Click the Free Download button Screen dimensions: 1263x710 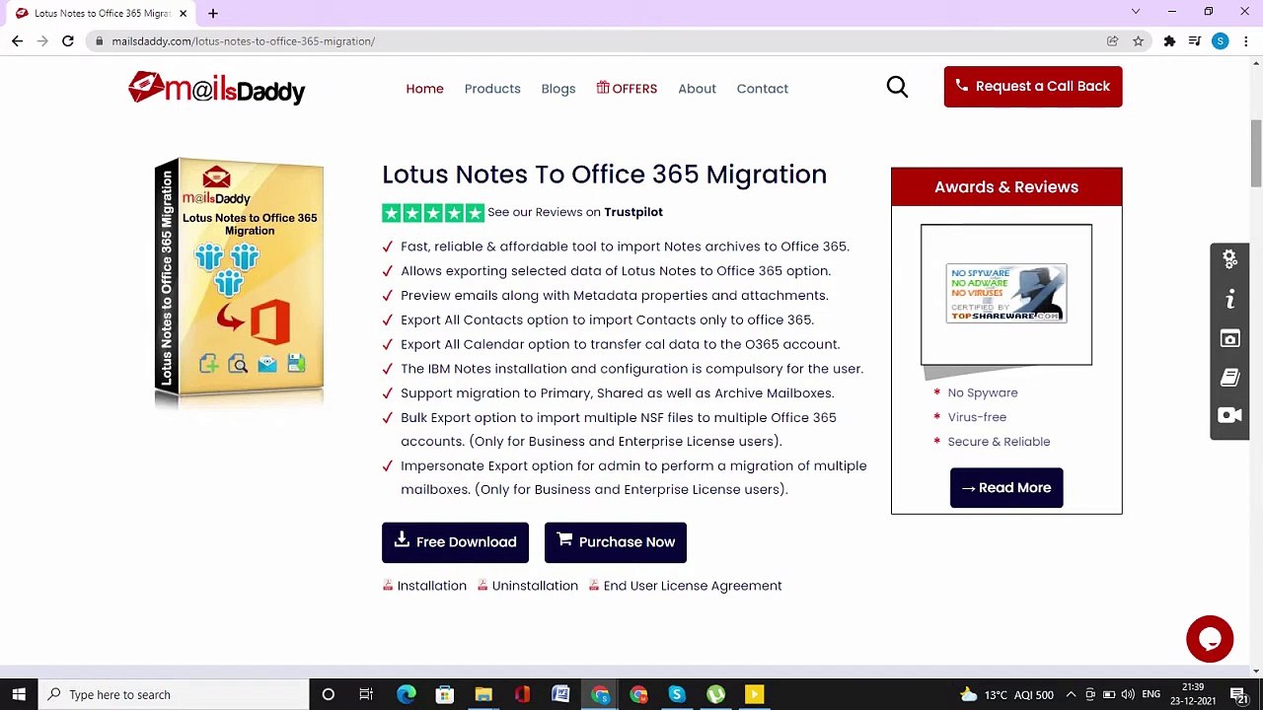(x=455, y=542)
